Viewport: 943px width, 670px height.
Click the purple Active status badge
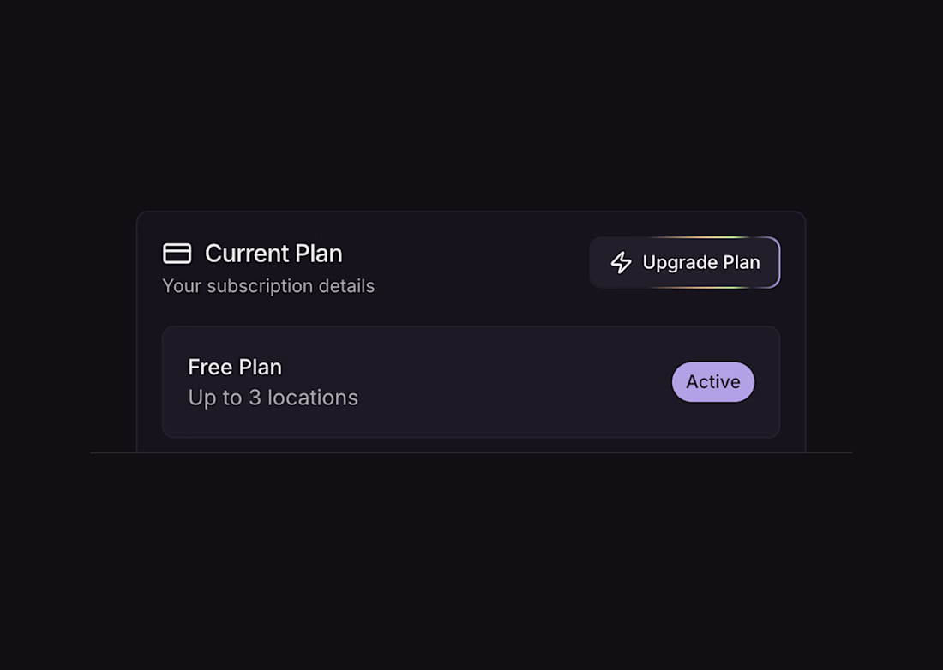point(712,382)
